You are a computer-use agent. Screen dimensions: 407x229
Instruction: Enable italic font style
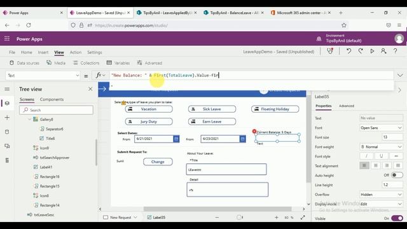366,156
